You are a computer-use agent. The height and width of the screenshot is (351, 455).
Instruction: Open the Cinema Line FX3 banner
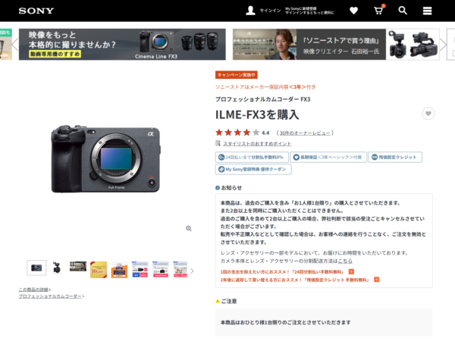coord(122,45)
